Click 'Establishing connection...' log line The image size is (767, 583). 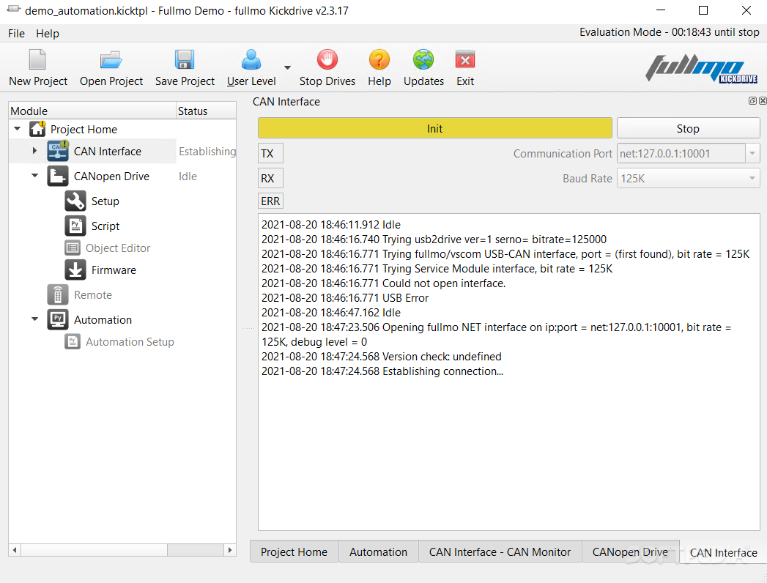click(382, 371)
